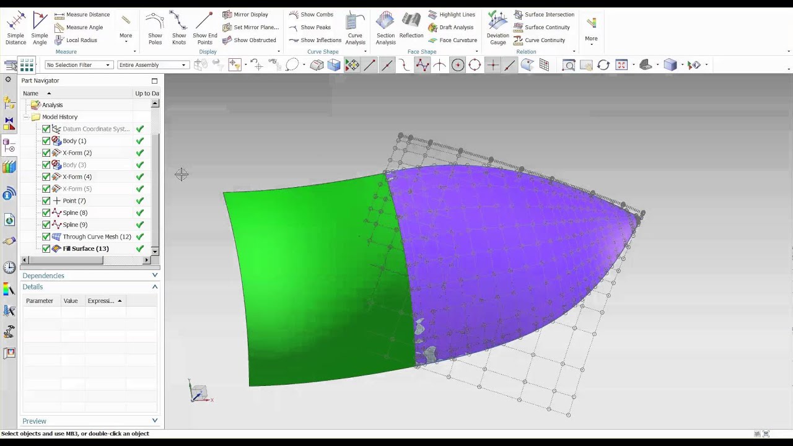Toggle Show Inflections curve analysis
The height and width of the screenshot is (446, 793).
click(315, 40)
